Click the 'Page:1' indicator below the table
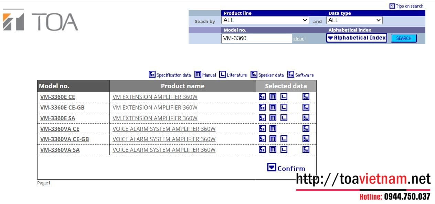This screenshot has width=435, height=204. [44, 183]
